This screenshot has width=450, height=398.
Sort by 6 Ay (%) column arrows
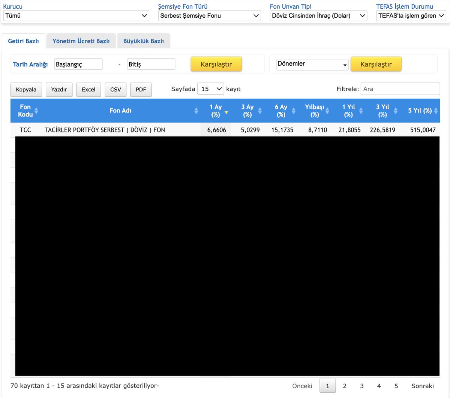coord(294,111)
